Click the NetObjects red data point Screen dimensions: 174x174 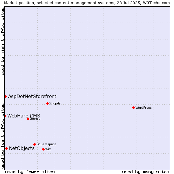click(7, 148)
